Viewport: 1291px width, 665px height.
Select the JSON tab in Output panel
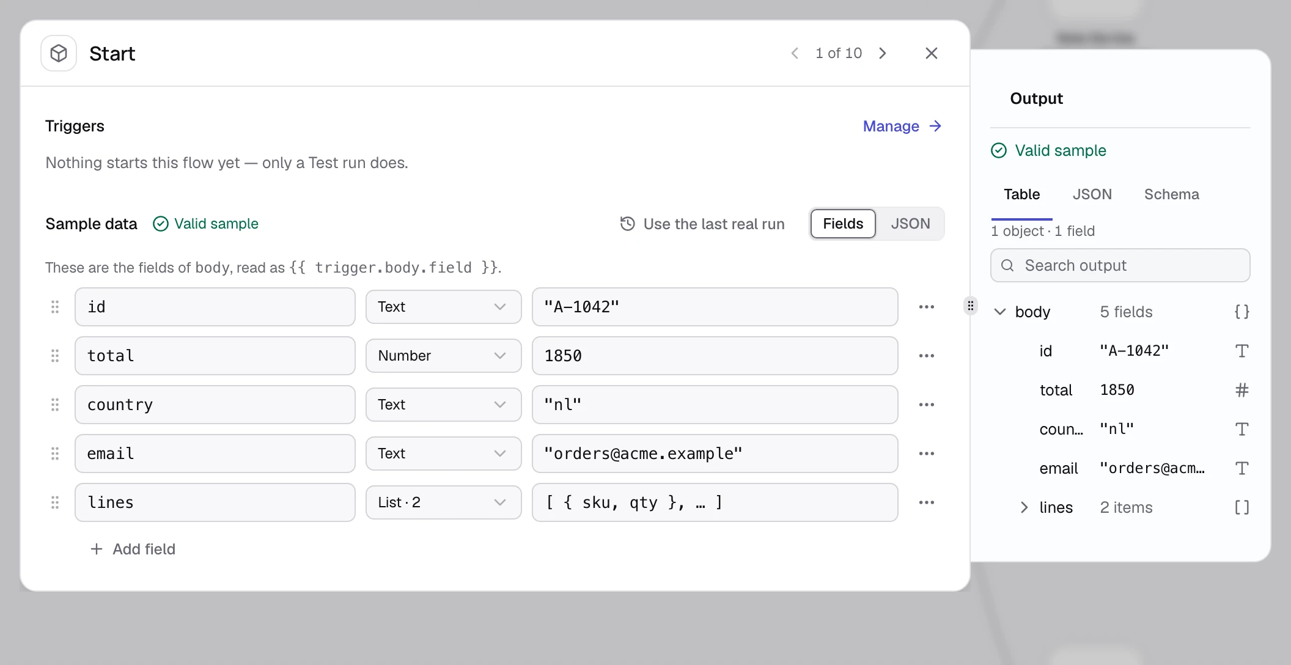point(1092,194)
